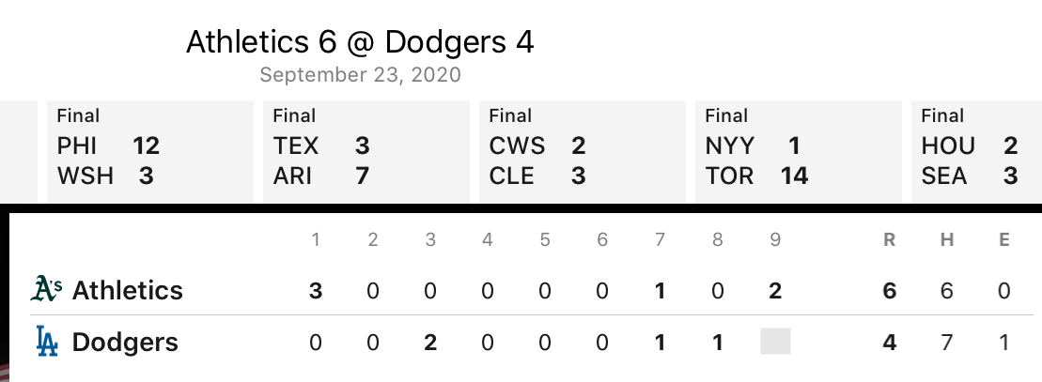
Task: Click the partially visible game card at left edge
Action: (x=19, y=151)
